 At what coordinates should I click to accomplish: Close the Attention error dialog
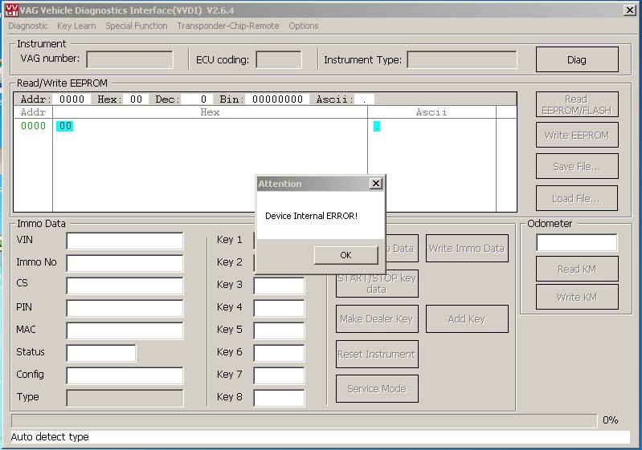[x=376, y=184]
